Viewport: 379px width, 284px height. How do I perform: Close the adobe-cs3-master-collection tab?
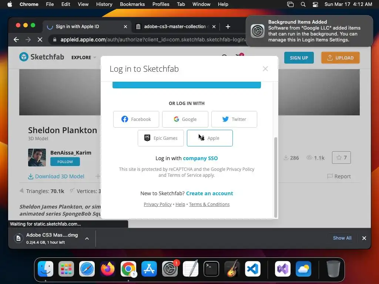214,27
